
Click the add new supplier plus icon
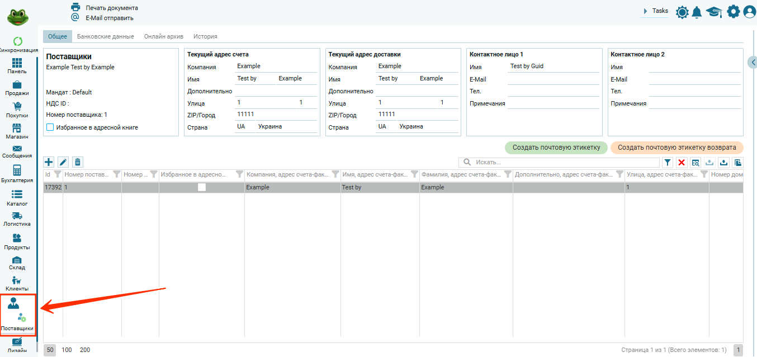[49, 162]
